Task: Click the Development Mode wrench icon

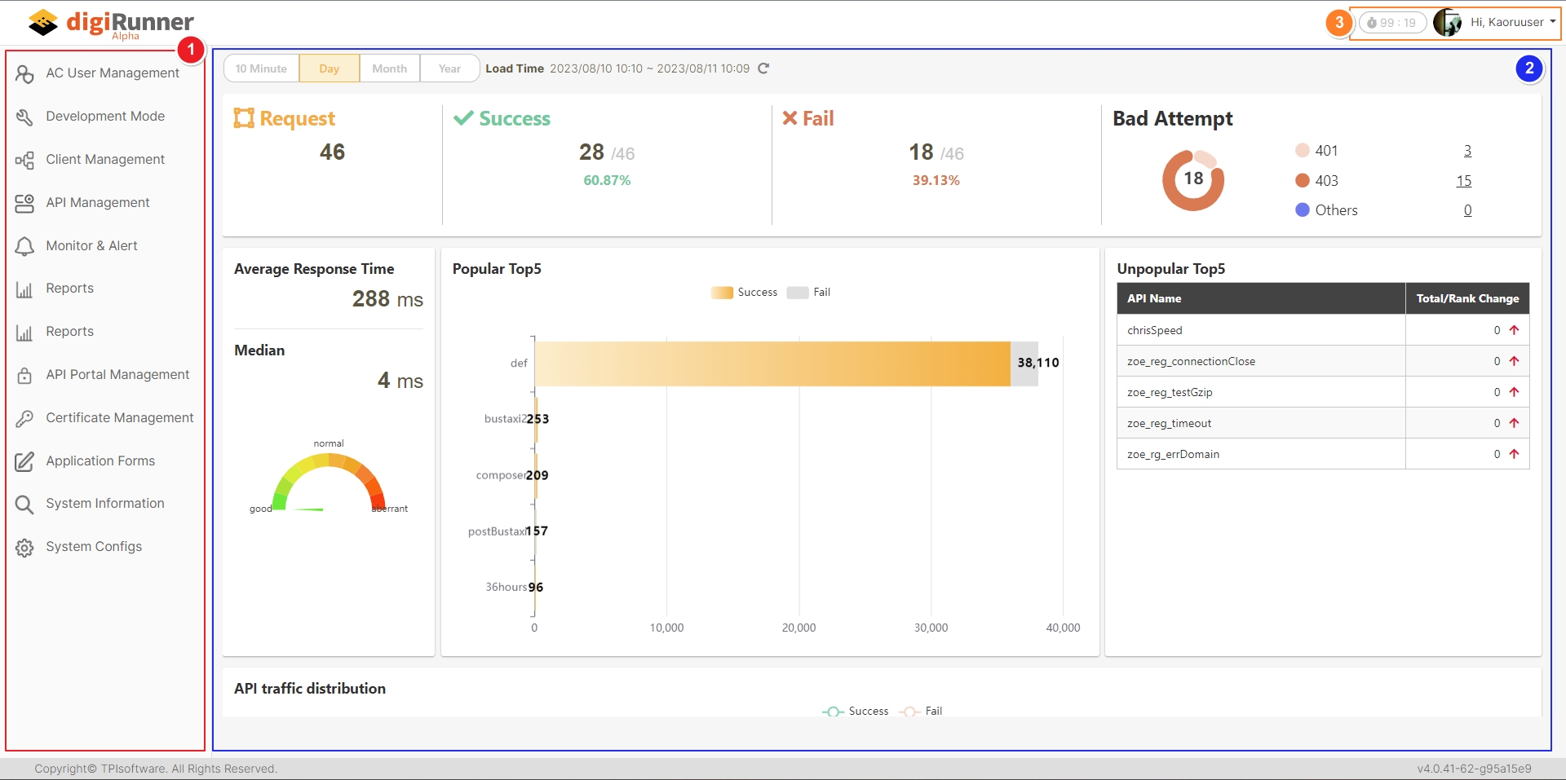Action: (24, 117)
